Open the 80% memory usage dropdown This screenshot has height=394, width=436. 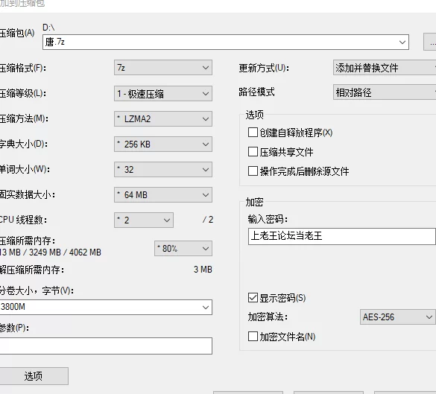tap(183, 248)
